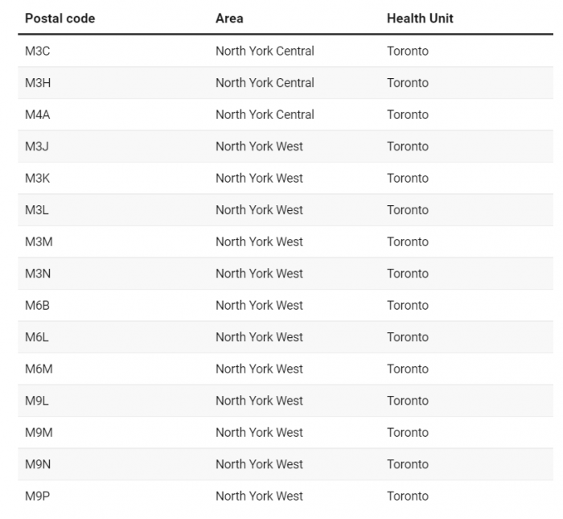Image resolution: width=563 pixels, height=519 pixels.
Task: Click the M3J postal code
Action: (37, 146)
